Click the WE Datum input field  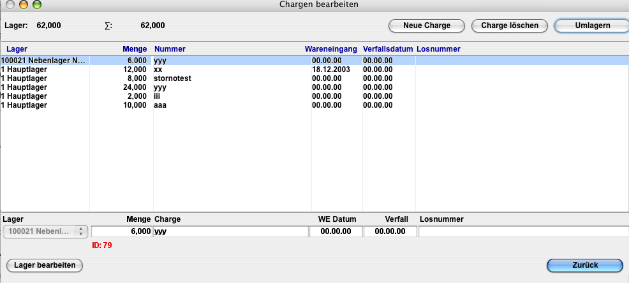(x=336, y=231)
